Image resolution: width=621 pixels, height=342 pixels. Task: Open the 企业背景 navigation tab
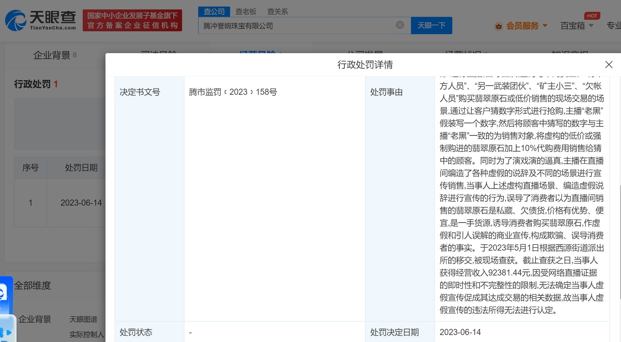point(52,55)
